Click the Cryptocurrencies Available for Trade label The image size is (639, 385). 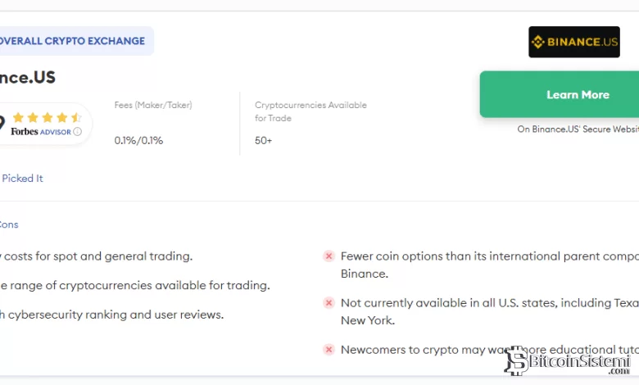pyautogui.click(x=310, y=111)
